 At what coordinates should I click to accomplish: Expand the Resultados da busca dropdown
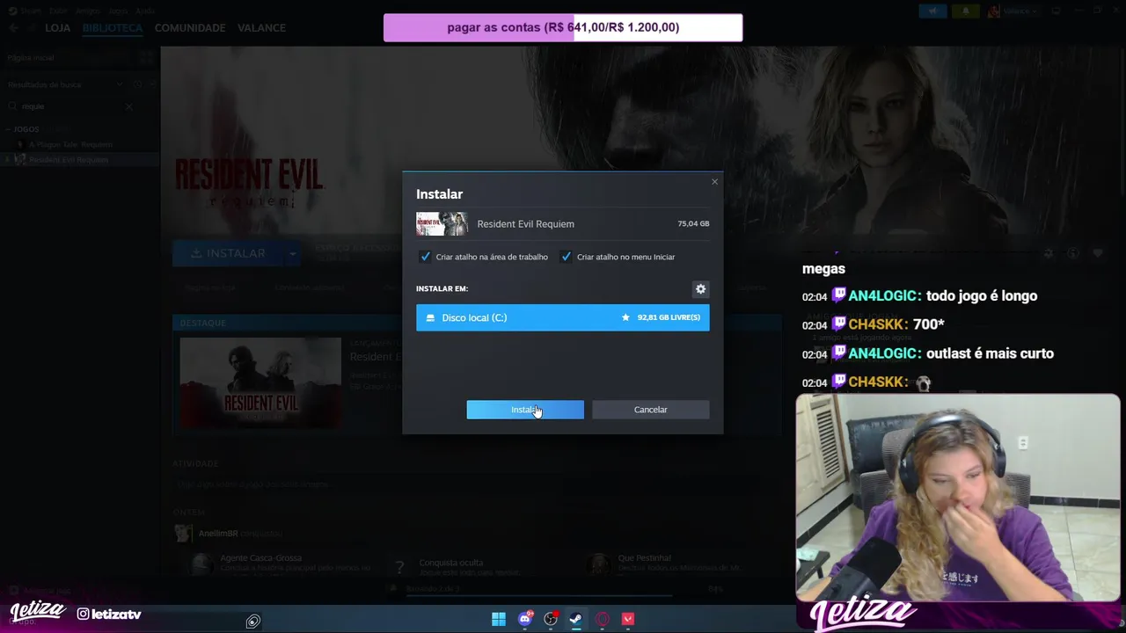119,84
